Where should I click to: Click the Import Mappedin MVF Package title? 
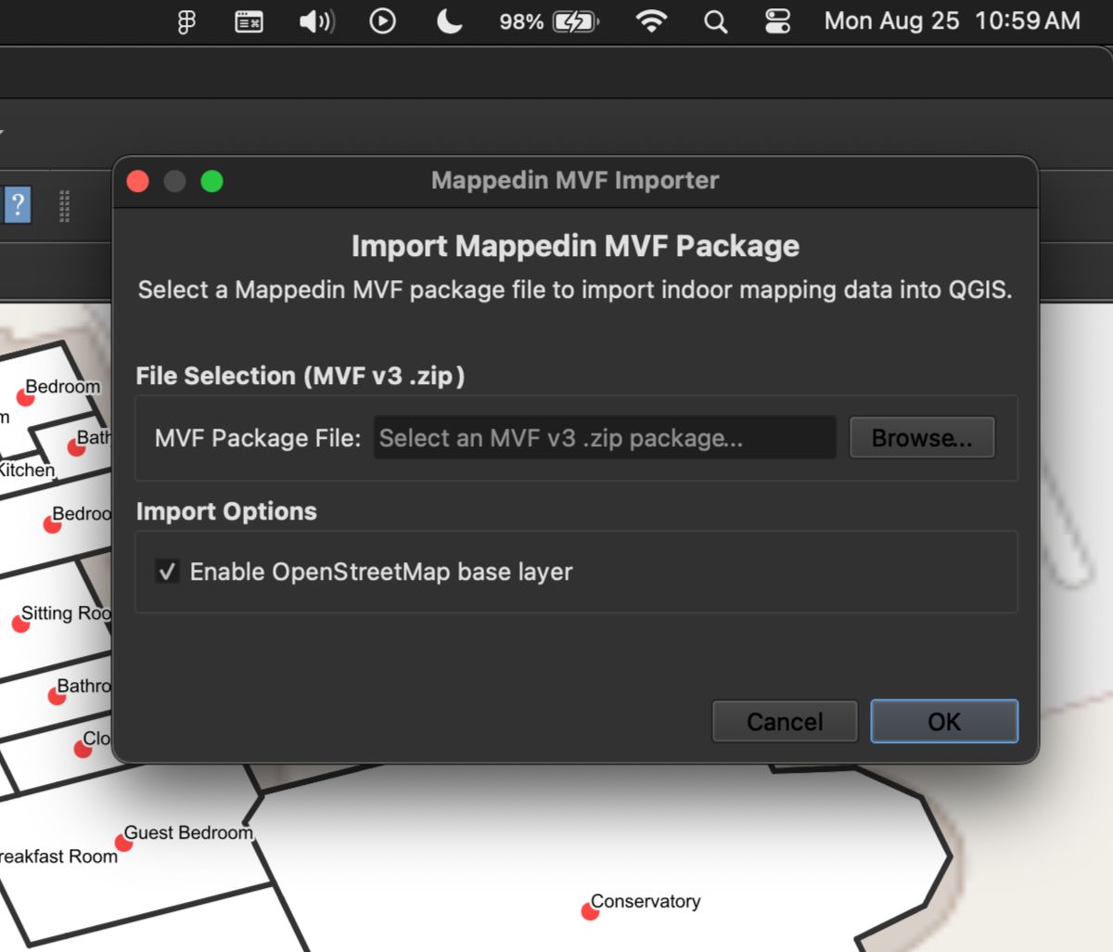pos(575,246)
